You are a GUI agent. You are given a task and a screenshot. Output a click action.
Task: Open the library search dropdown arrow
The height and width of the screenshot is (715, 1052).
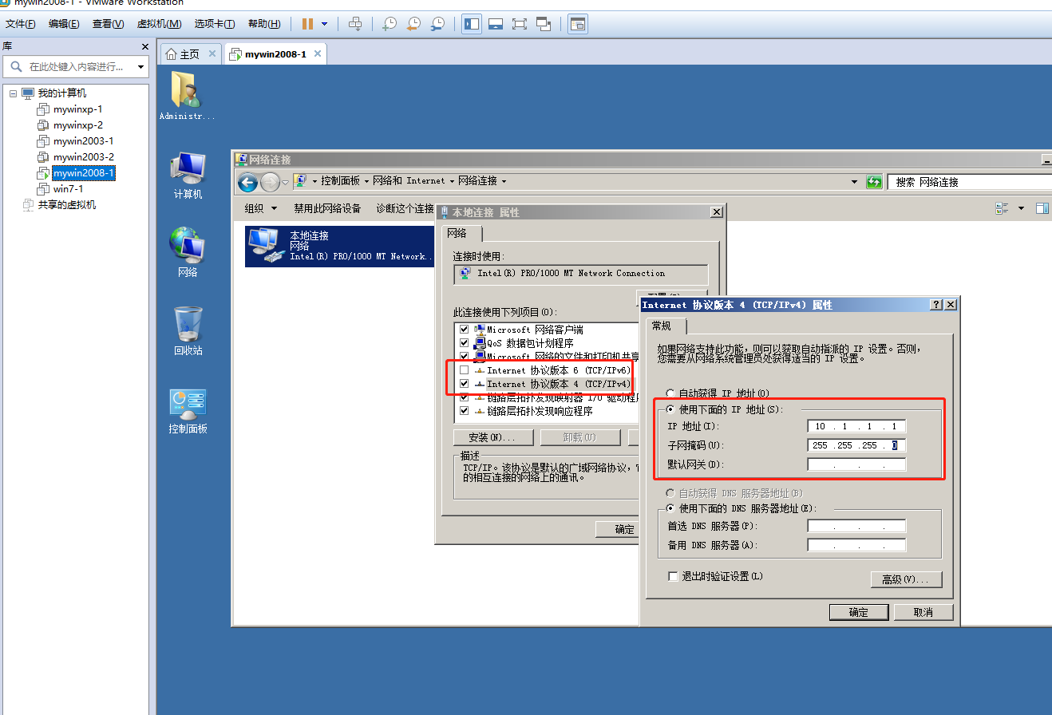(x=141, y=67)
